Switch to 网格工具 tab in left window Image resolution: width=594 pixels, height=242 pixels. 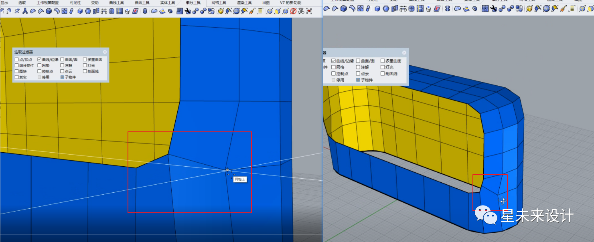[x=219, y=3]
